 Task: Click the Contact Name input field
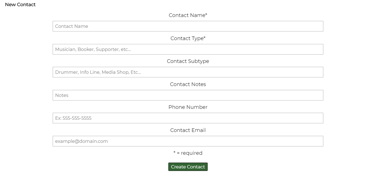(188, 26)
